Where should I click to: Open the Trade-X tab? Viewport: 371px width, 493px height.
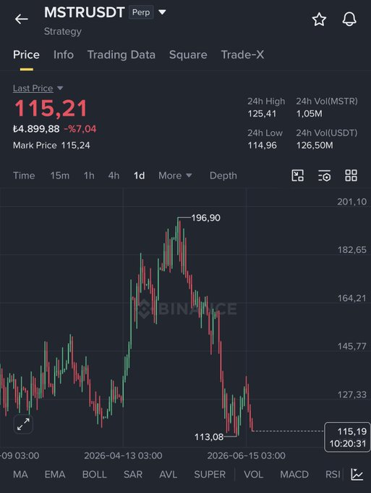242,54
